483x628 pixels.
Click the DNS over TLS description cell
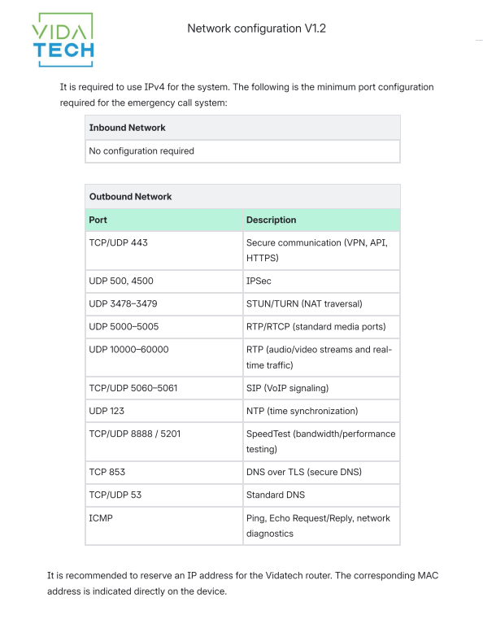(x=321, y=472)
